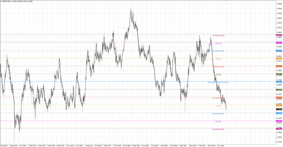Click the 1.29395 red-orange price tag
283x147 pixels.
(279, 66)
